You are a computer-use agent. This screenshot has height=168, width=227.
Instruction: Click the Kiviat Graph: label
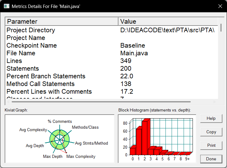(16, 110)
